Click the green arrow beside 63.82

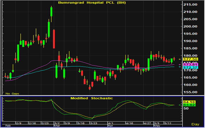coord(180,105)
